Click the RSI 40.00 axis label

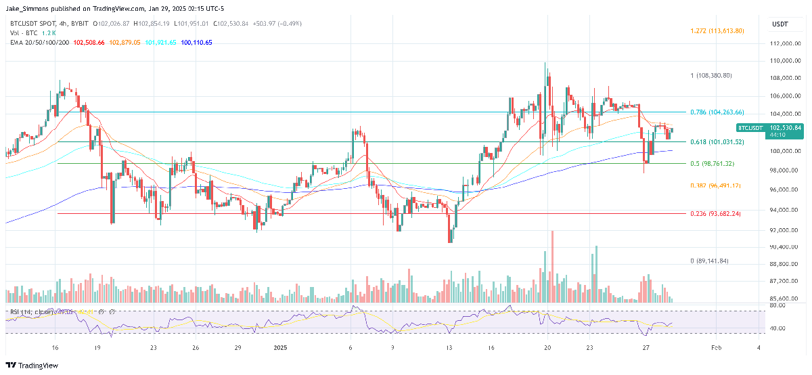778,328
